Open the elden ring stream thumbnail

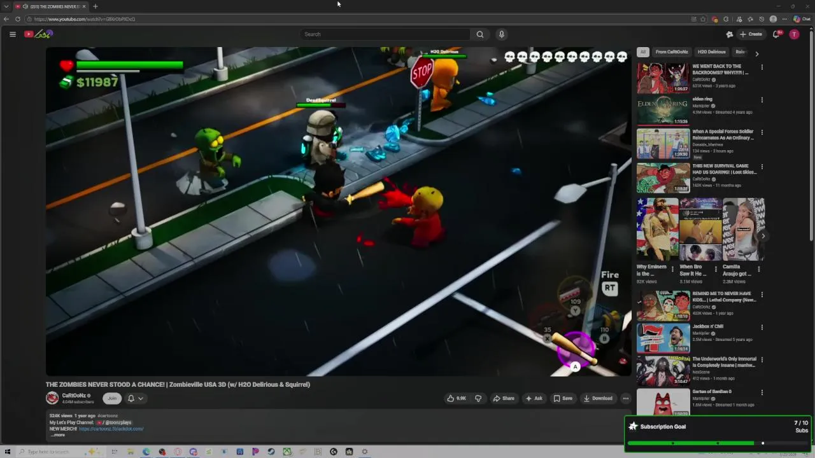[x=663, y=111]
